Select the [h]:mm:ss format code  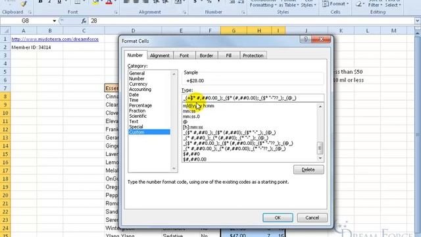pyautogui.click(x=193, y=127)
